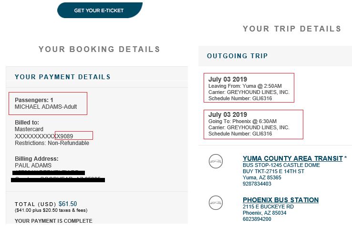Click Greyhound logo beside Phoenix Bus Station

pos(216,203)
